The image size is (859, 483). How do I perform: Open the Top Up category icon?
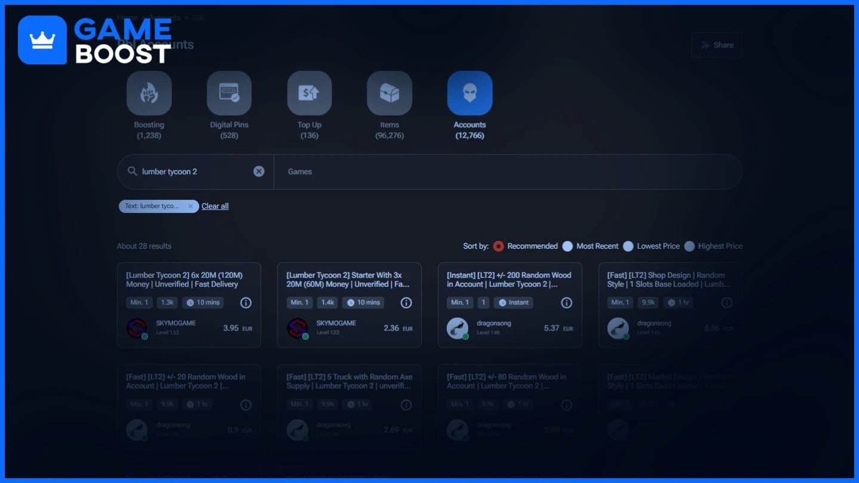pos(310,94)
